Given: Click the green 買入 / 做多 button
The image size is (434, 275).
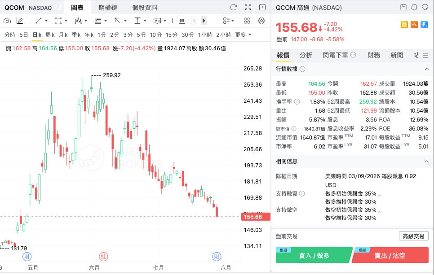Looking at the screenshot, I should [314, 255].
